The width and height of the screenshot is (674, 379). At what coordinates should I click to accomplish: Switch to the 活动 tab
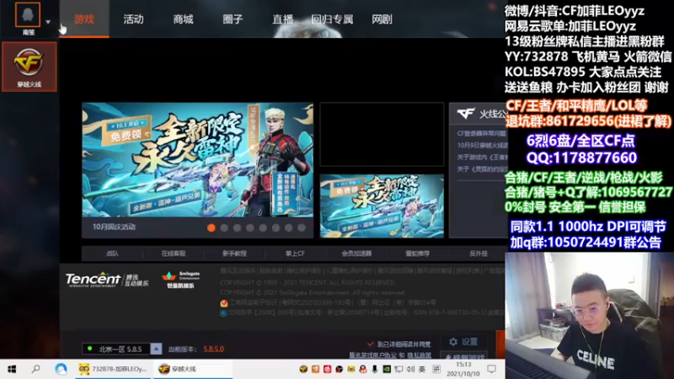(x=133, y=19)
